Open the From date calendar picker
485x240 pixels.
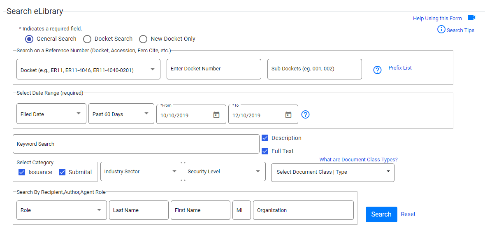[x=216, y=115]
